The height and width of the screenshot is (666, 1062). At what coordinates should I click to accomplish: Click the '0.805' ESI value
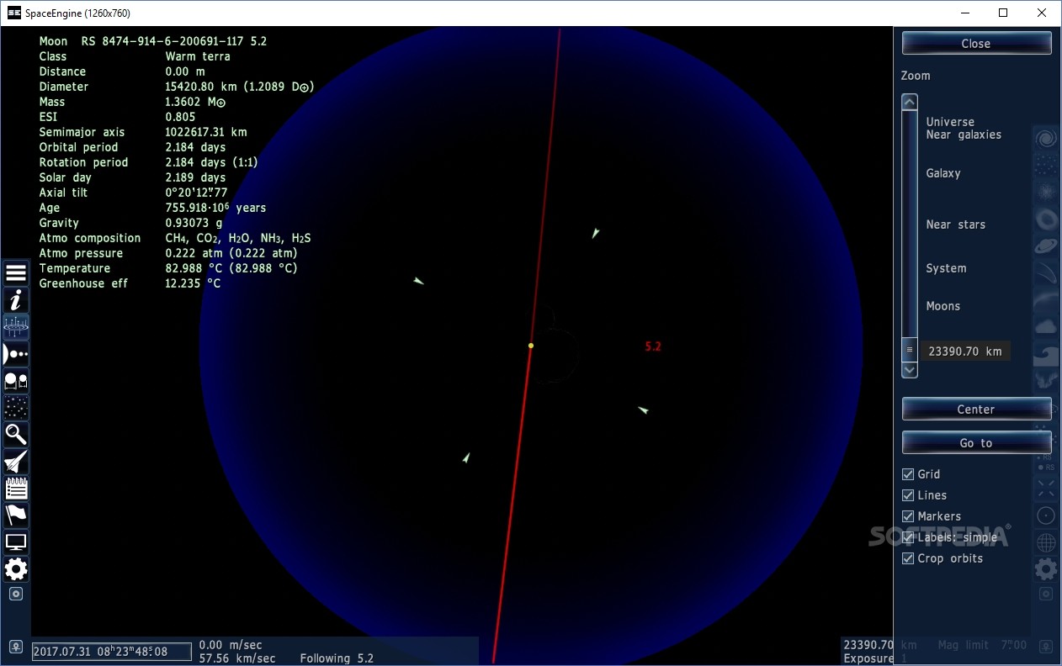(180, 117)
